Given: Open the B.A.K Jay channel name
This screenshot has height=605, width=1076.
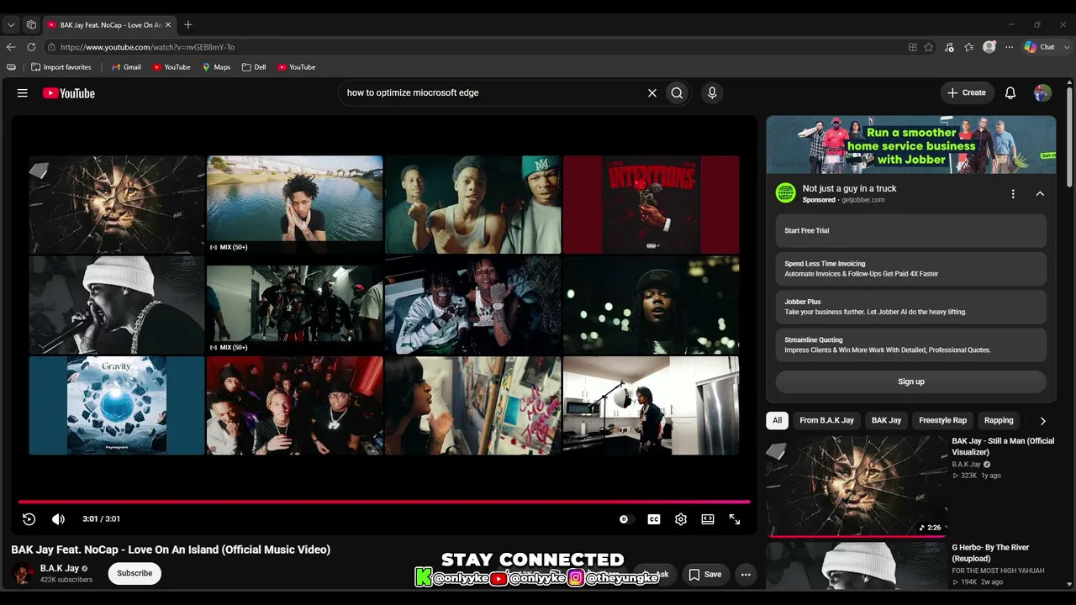Looking at the screenshot, I should (60, 569).
